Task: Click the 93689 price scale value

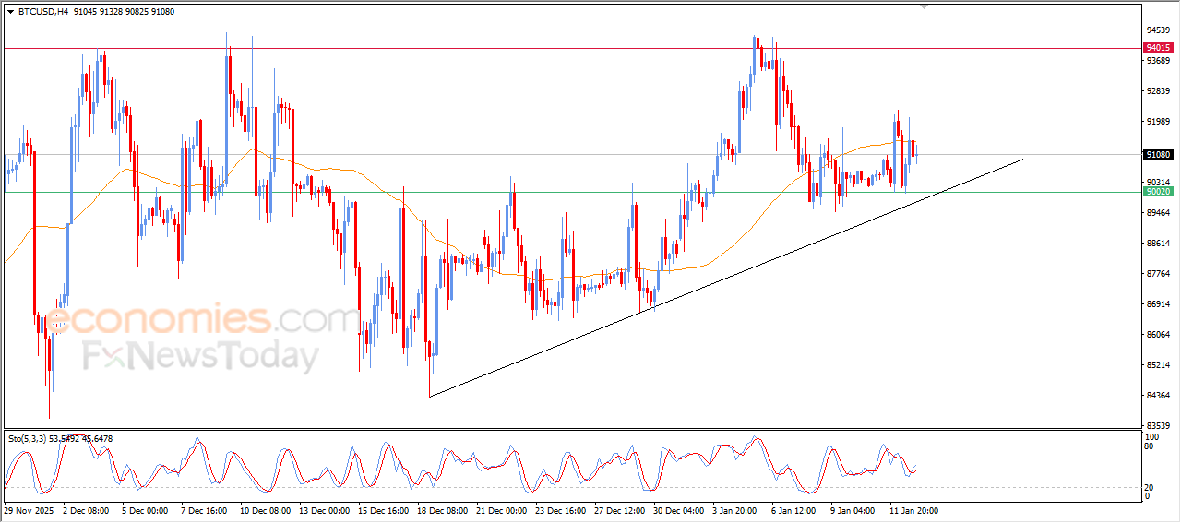Action: pos(1158,61)
